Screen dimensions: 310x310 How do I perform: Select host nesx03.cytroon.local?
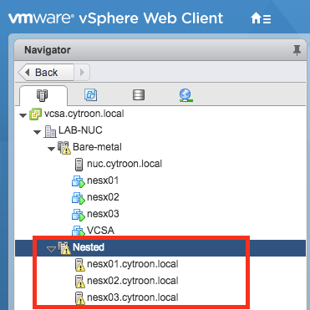[x=133, y=297]
